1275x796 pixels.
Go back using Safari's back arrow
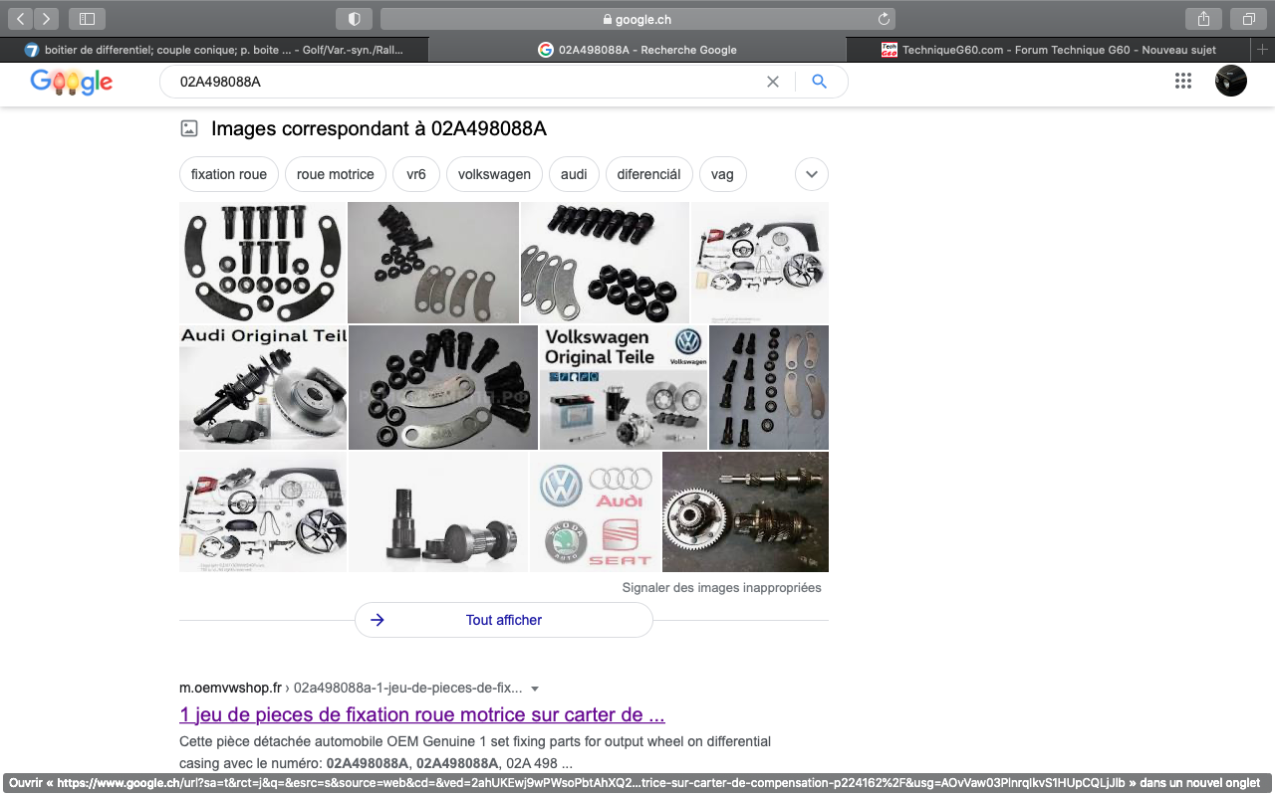point(21,18)
